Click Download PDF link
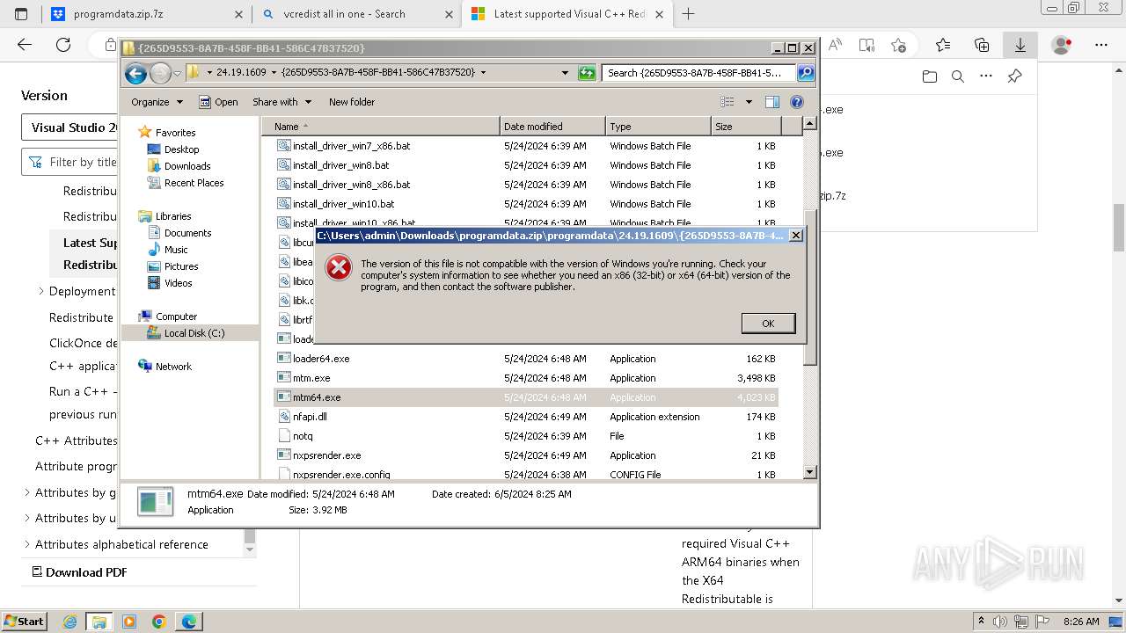 coord(79,572)
